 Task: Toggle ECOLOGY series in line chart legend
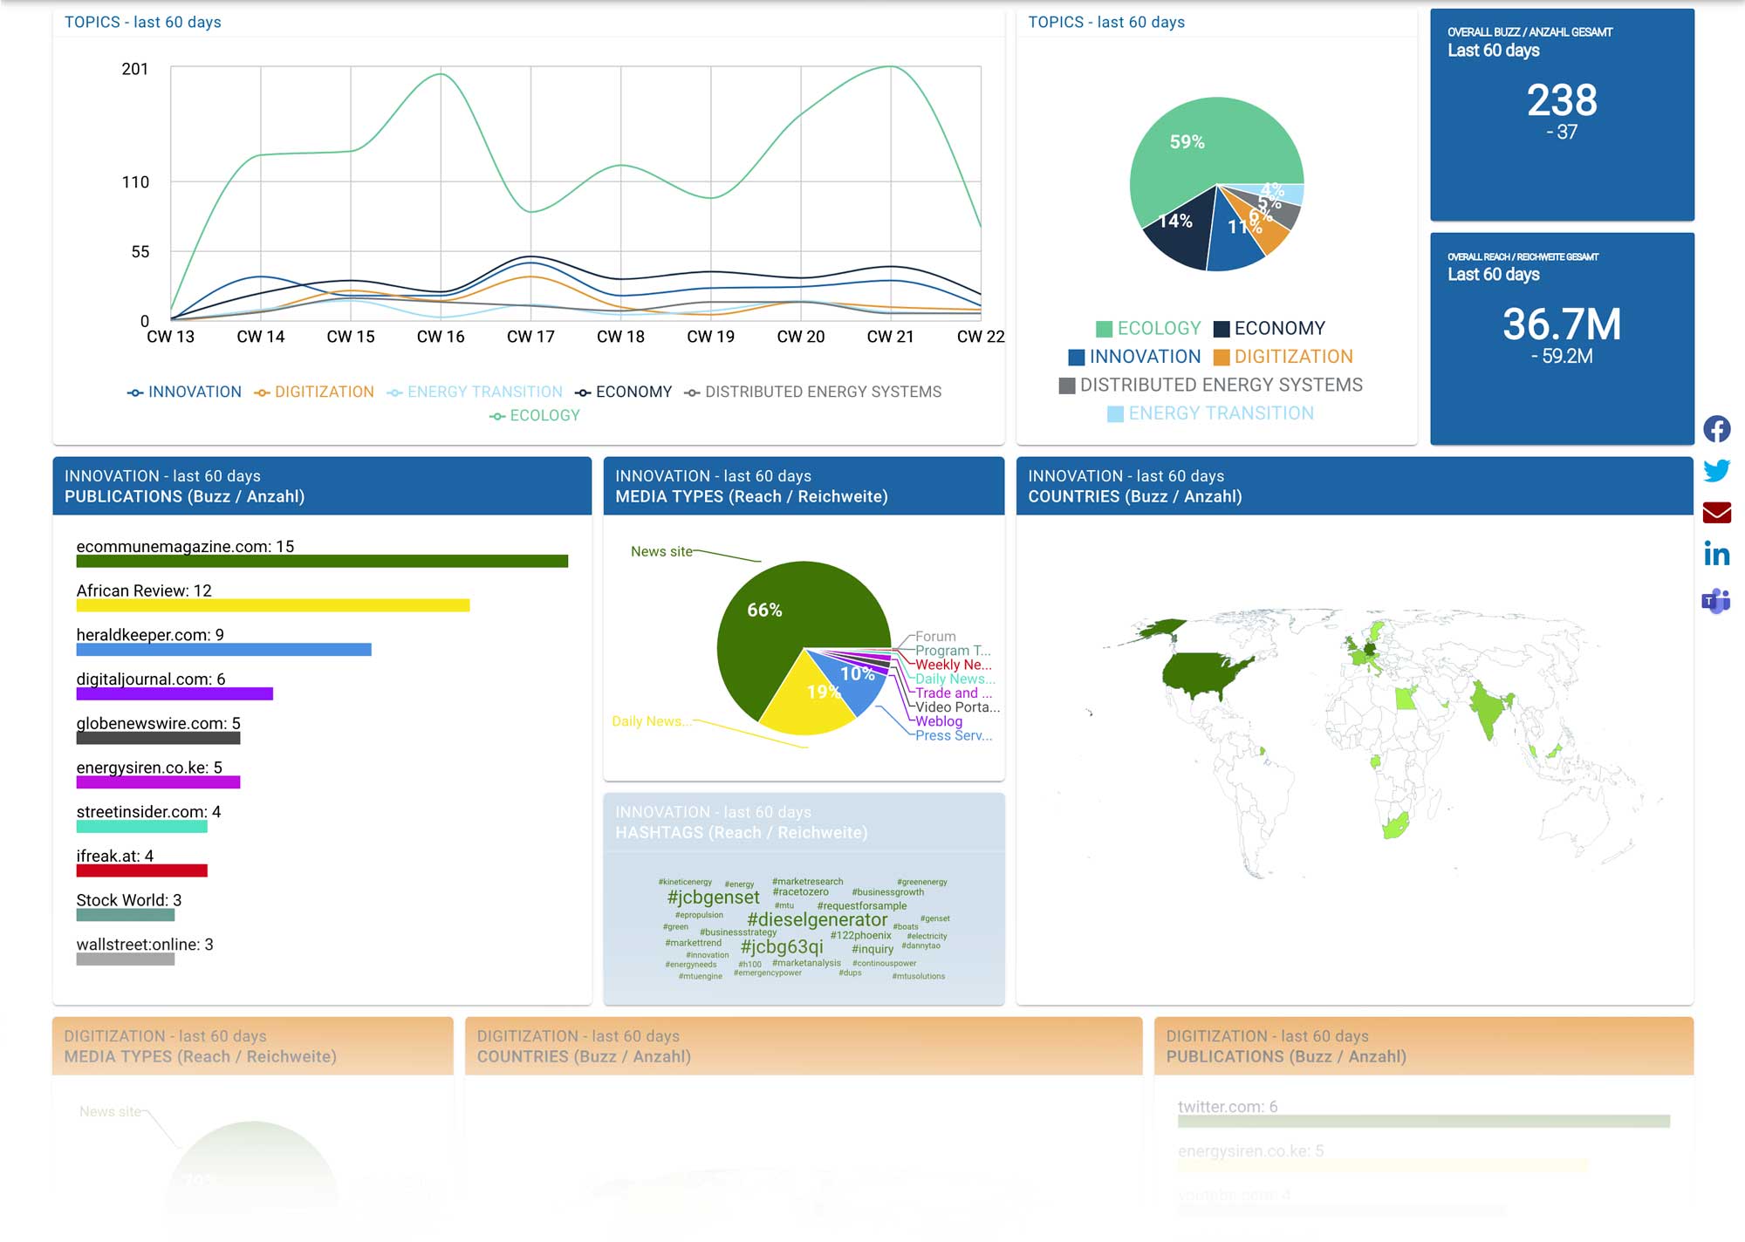pos(534,416)
